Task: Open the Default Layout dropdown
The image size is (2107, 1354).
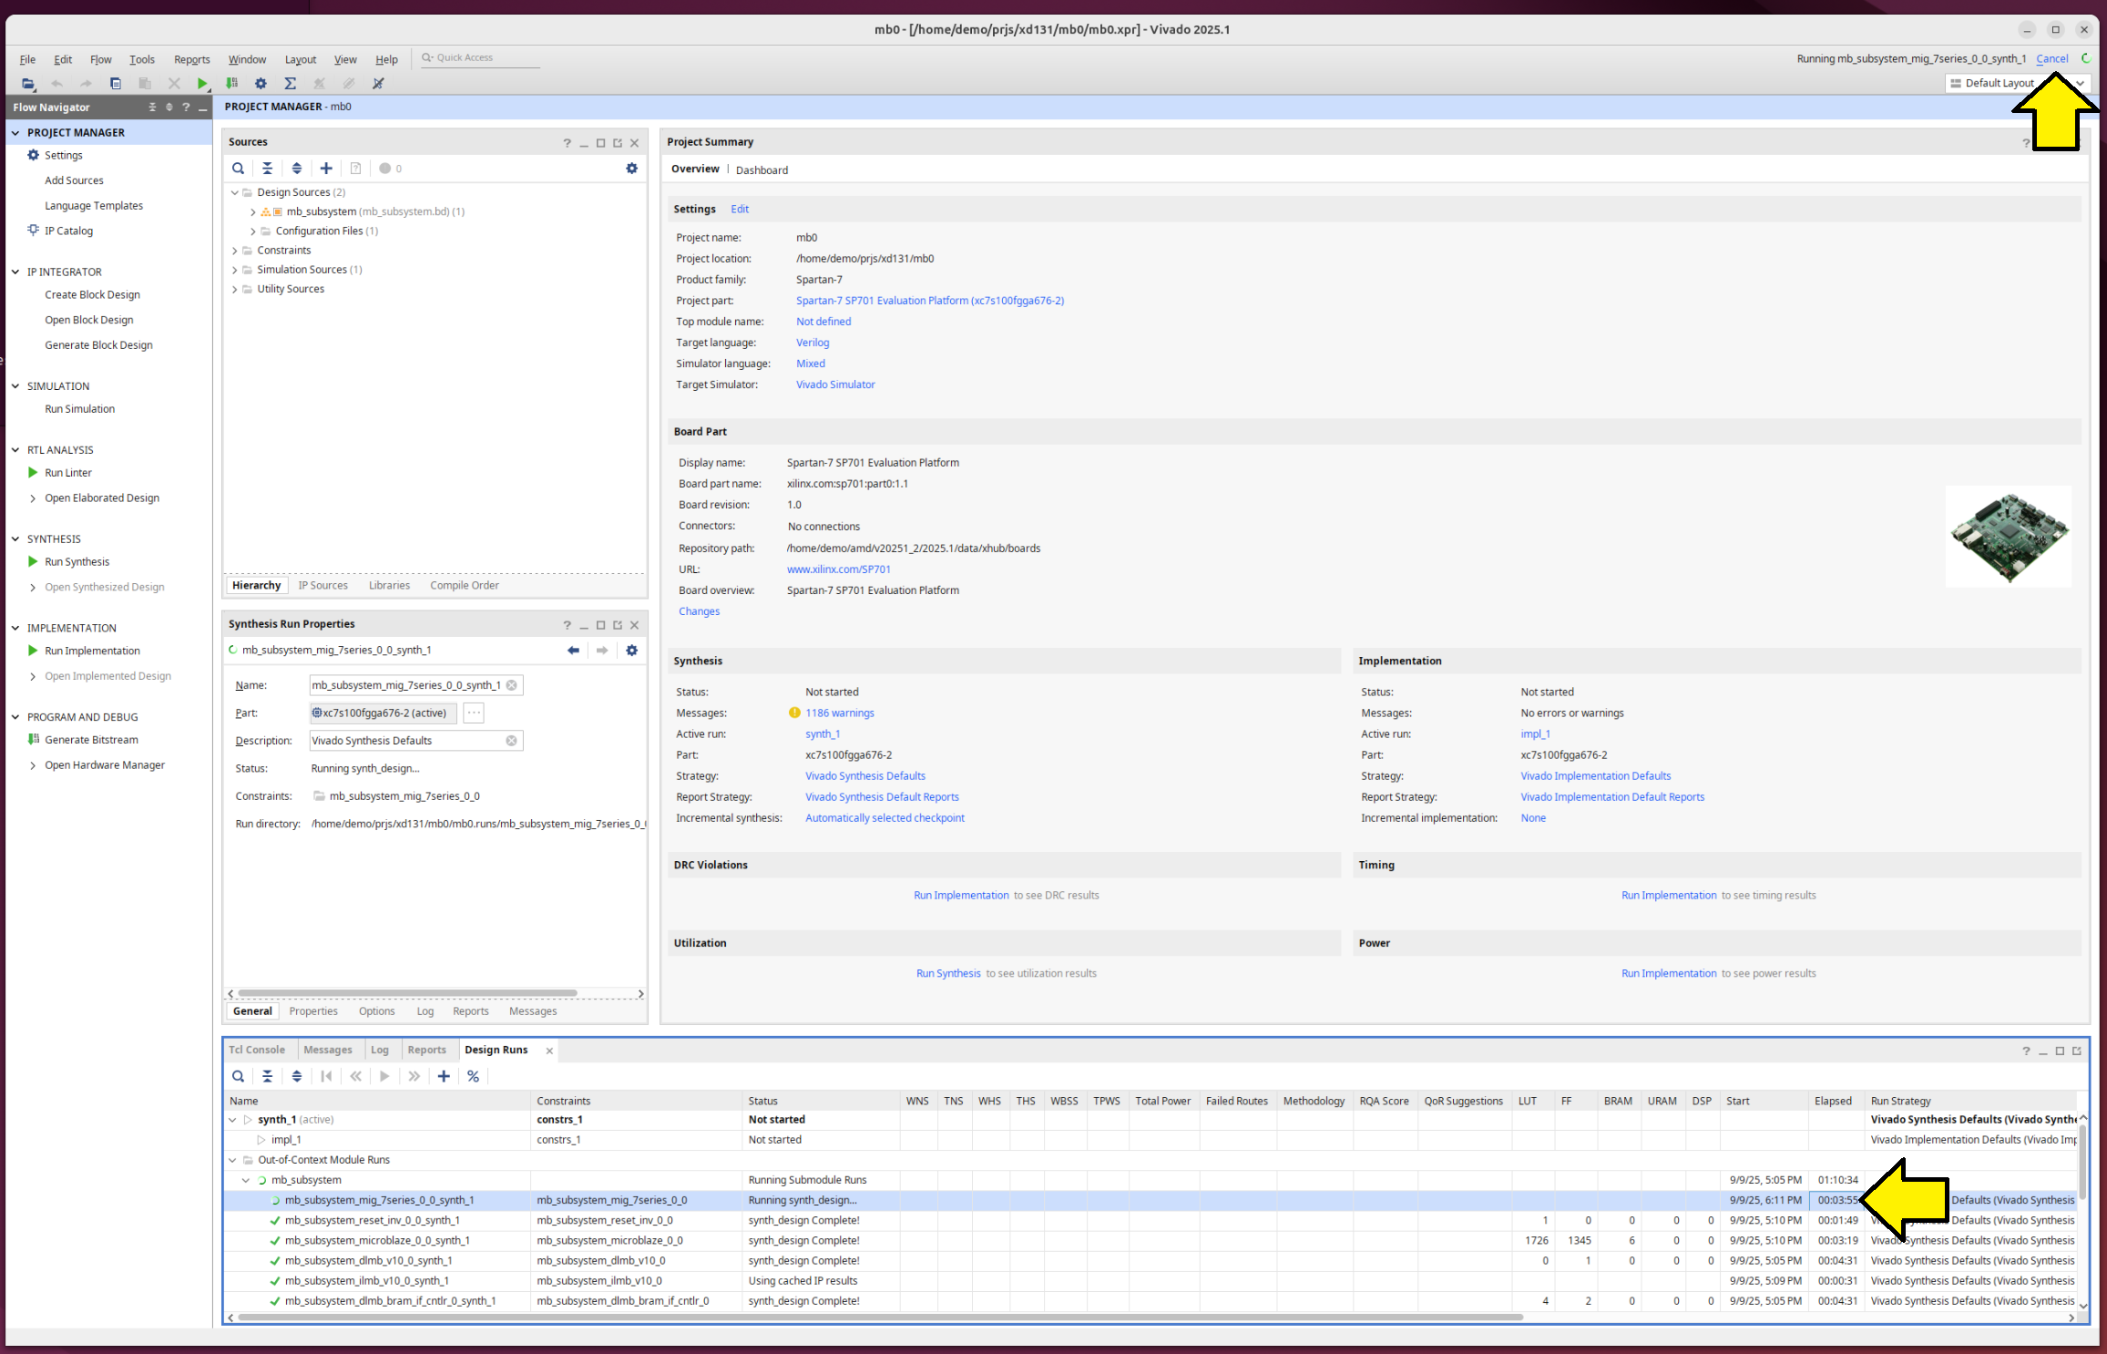Action: pos(2017,83)
